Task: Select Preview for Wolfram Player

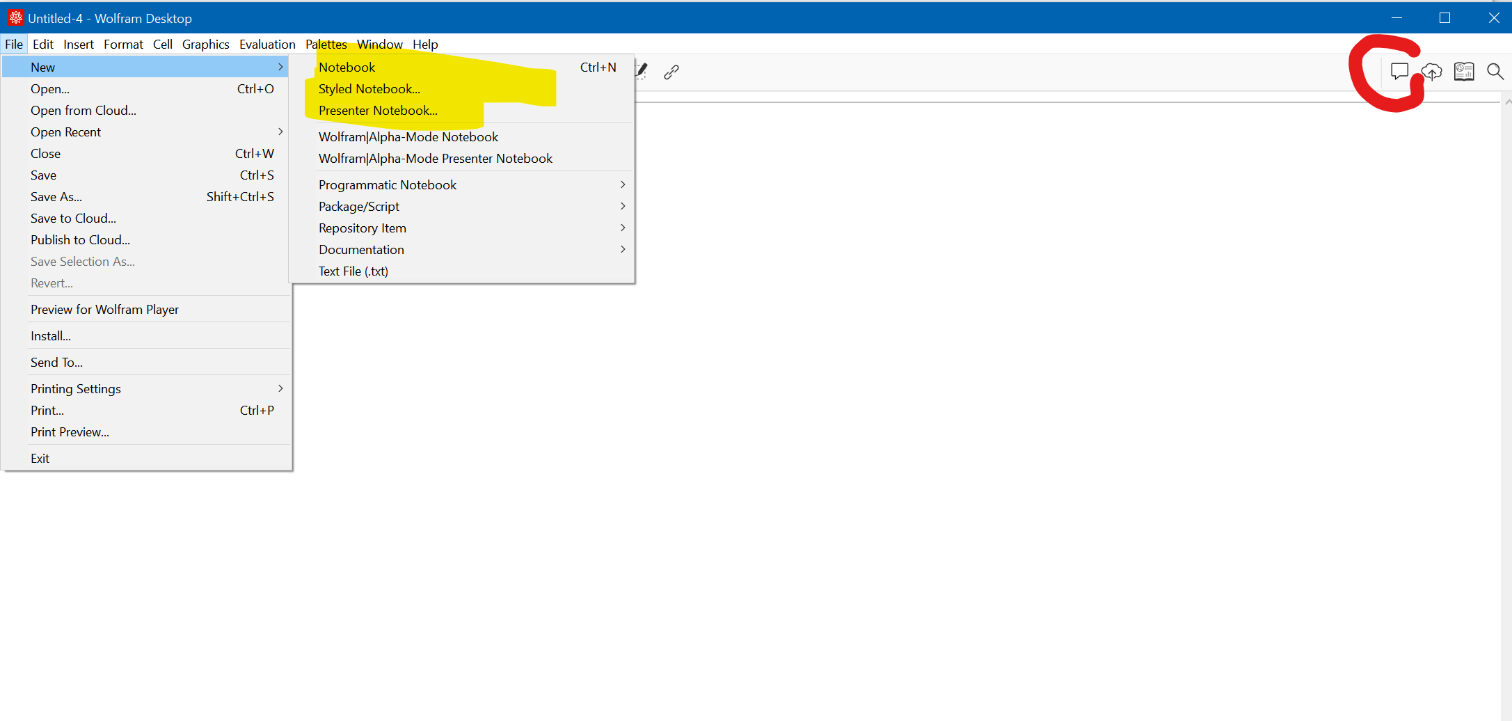Action: (146, 310)
